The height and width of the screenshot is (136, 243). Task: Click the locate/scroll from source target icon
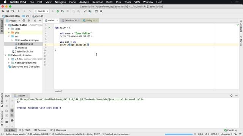[24, 20]
